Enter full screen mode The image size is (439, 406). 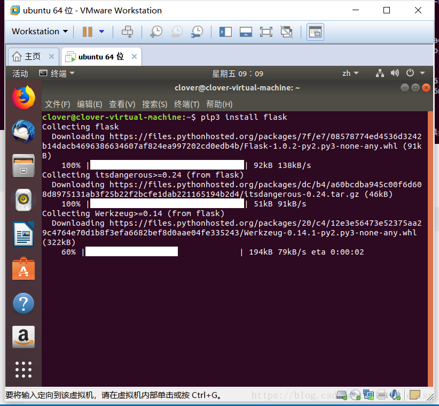pos(266,32)
